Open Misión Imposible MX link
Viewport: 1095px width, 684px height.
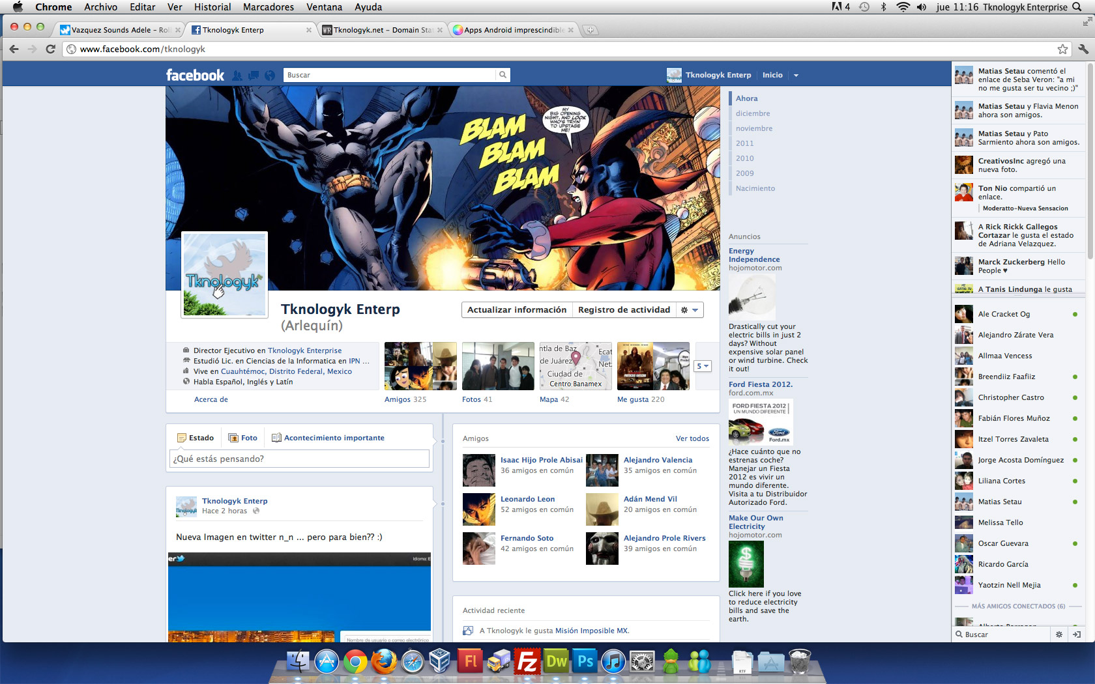coord(591,631)
